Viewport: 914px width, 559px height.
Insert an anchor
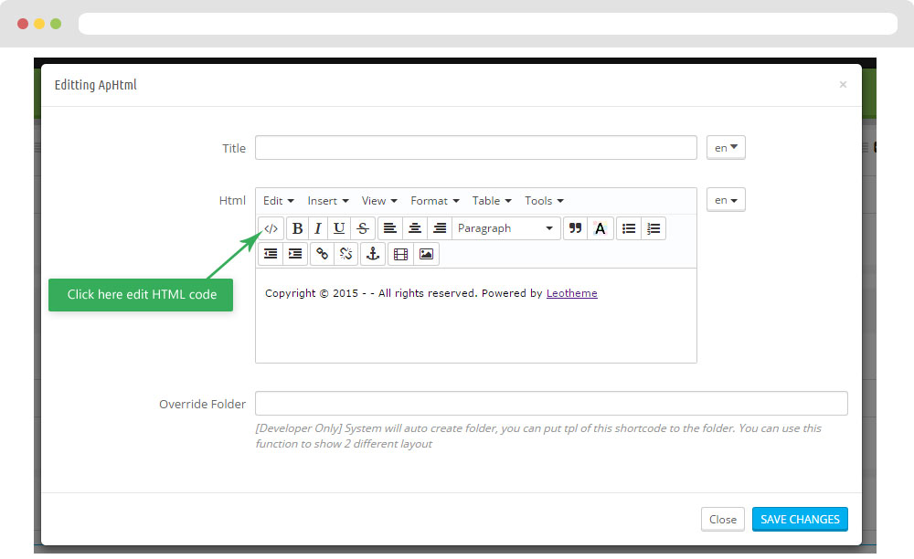[x=373, y=254]
